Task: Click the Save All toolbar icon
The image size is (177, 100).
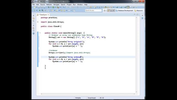Action: pyautogui.click(x=42, y=7)
